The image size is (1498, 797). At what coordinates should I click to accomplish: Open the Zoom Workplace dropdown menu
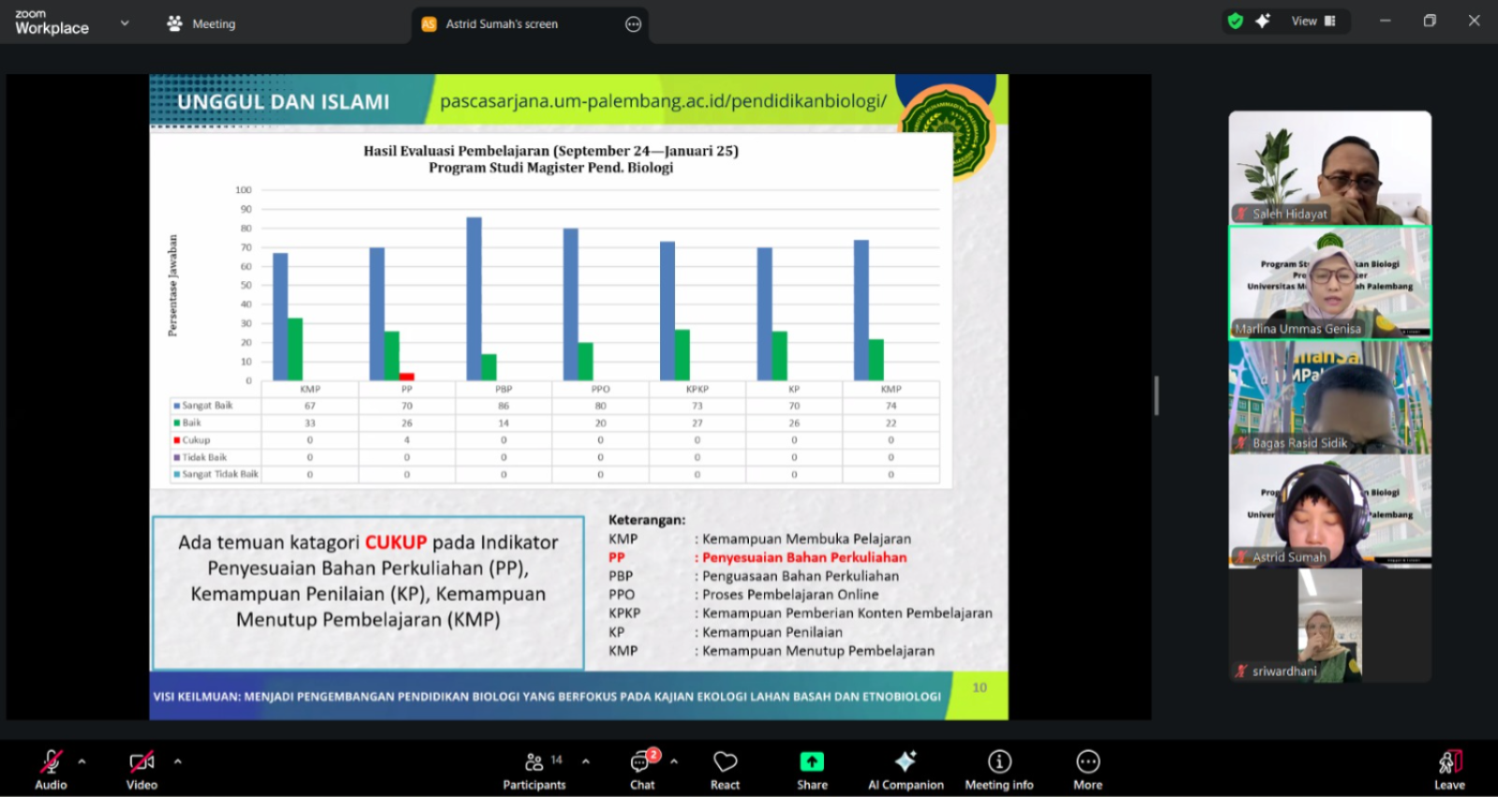pyautogui.click(x=125, y=23)
